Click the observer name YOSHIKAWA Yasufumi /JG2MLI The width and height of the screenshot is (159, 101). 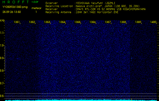pyautogui.click(x=96, y=3)
